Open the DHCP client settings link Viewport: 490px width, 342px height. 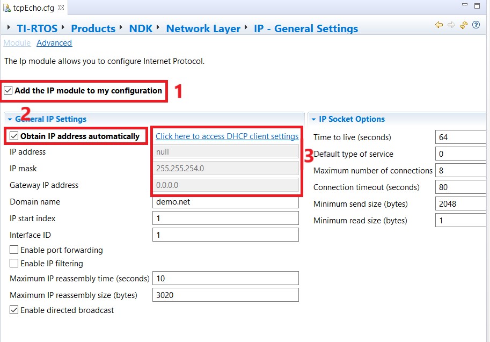pos(227,136)
